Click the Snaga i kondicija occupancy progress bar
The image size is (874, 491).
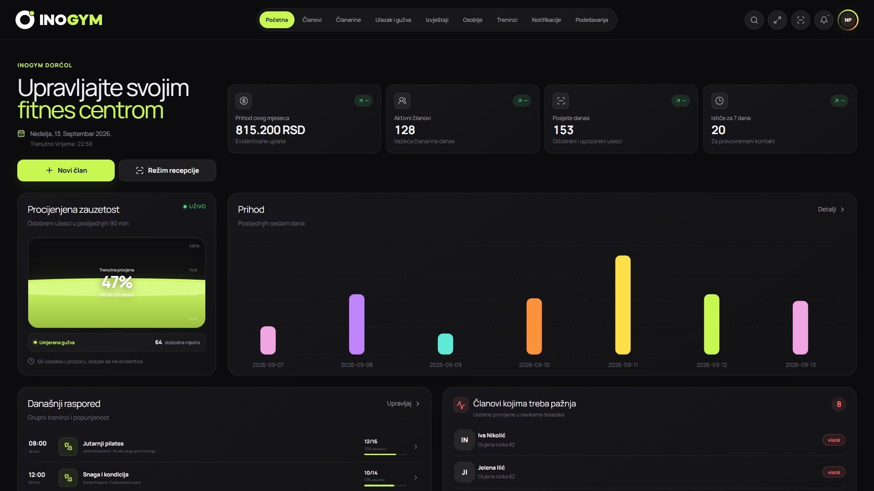(385, 486)
